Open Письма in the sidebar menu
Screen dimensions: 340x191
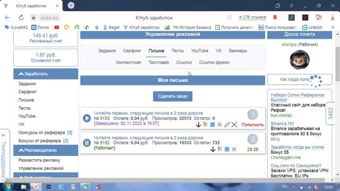pos(26,100)
